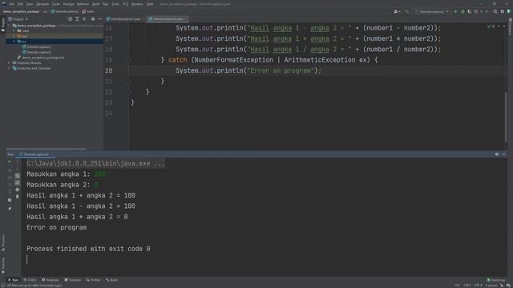Open Problems tool window tab
Image resolution: width=513 pixels, height=288 pixels.
click(50, 280)
